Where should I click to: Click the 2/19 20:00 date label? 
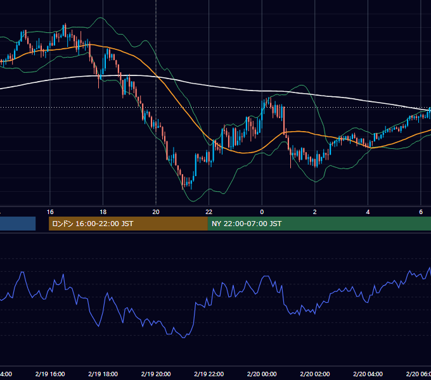pyautogui.click(x=156, y=374)
